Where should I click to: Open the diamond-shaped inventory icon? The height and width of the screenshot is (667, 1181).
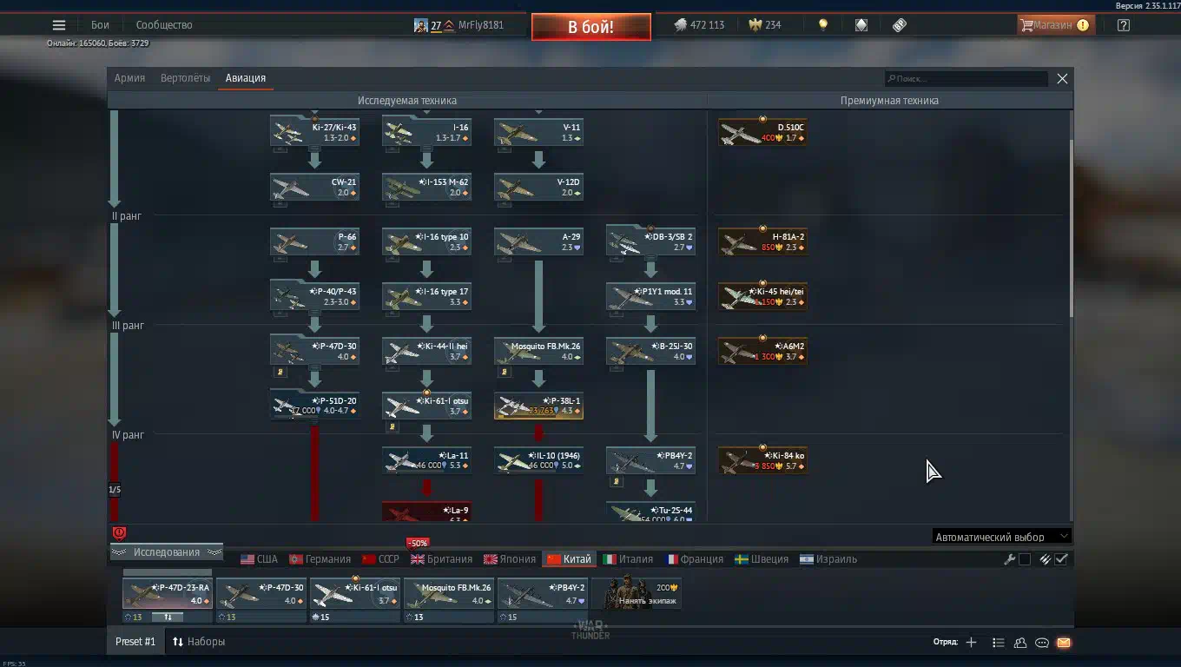[x=861, y=25]
